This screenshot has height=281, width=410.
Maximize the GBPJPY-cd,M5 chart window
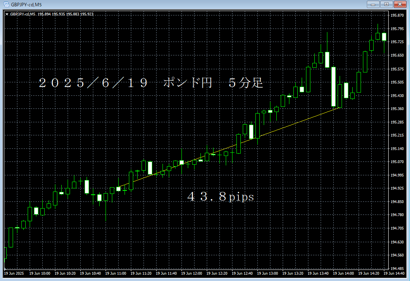386,4
